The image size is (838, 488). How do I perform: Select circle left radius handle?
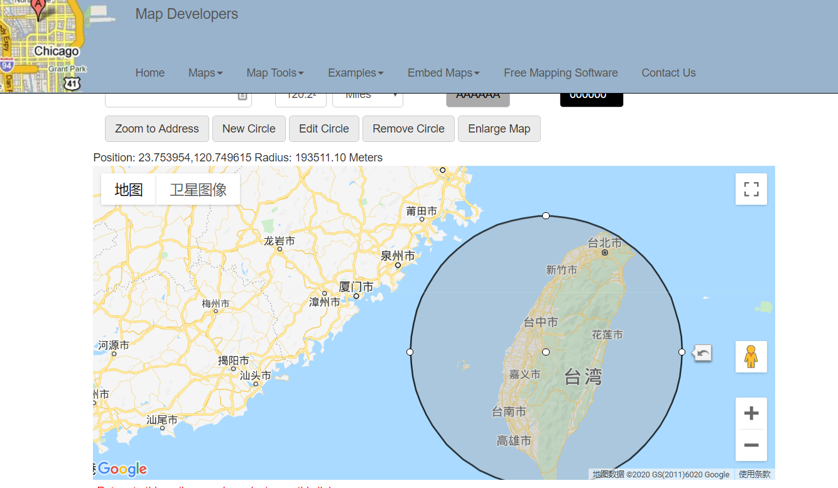[x=410, y=352]
